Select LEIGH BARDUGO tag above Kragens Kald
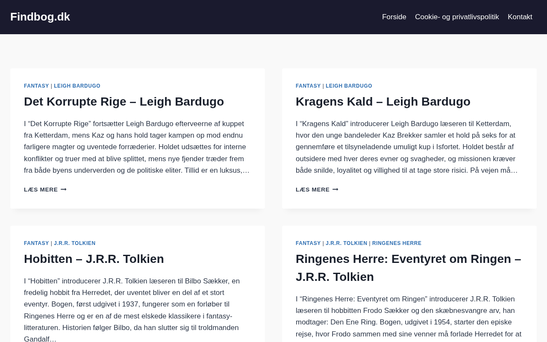The height and width of the screenshot is (342, 547). tap(349, 86)
